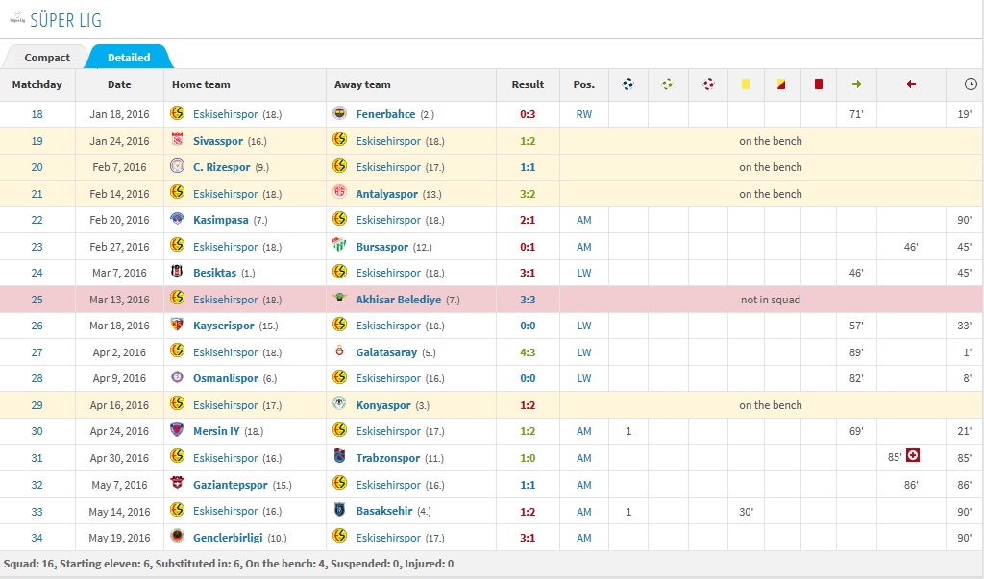Open matchday 18 link
This screenshot has height=579, width=984.
click(37, 114)
